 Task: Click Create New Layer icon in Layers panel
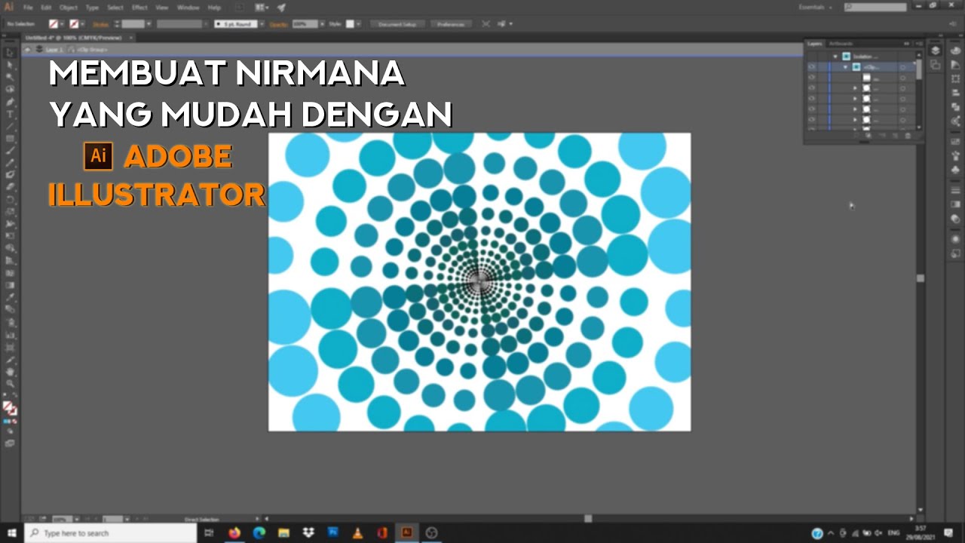pos(895,136)
